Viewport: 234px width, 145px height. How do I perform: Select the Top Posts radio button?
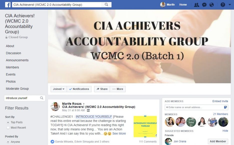(x=8, y=122)
